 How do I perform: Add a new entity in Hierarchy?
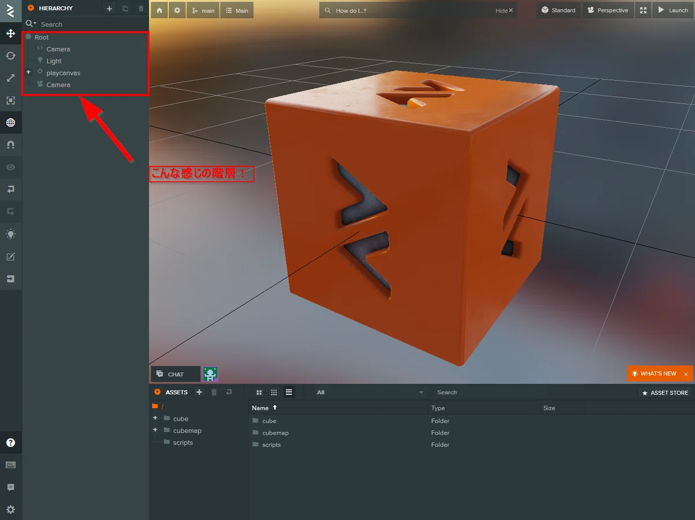point(109,8)
